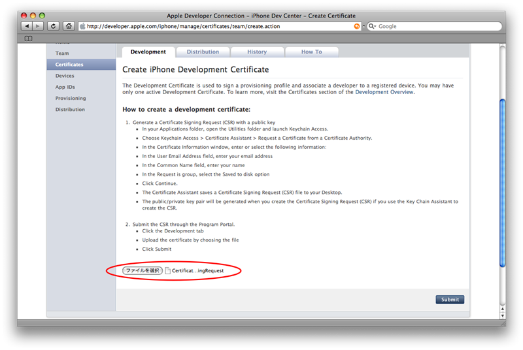Open the Google search magnifier dropdown
Image resolution: width=523 pixels, height=350 pixels.
coord(372,26)
